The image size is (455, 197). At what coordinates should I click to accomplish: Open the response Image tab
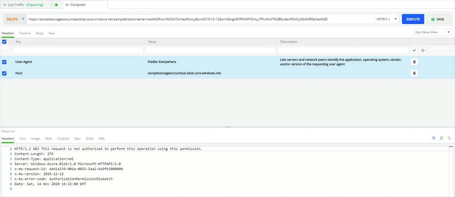pyautogui.click(x=35, y=139)
